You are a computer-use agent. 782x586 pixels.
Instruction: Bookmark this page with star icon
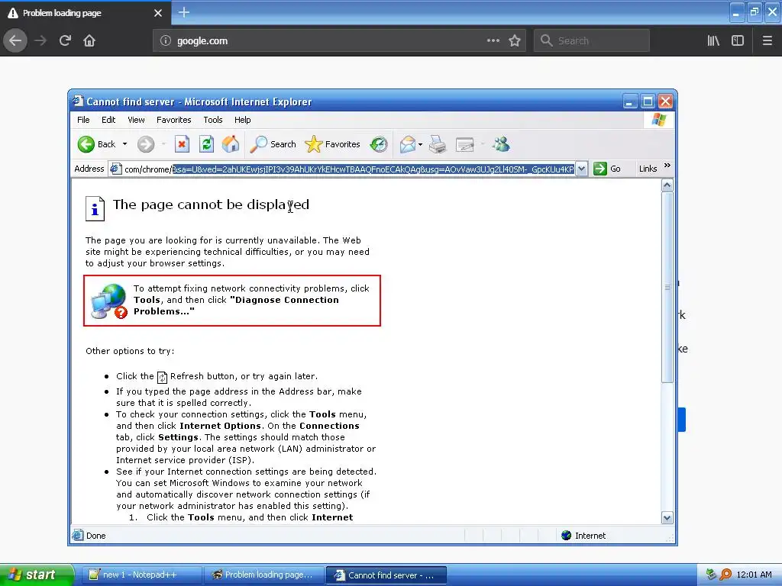coord(515,41)
